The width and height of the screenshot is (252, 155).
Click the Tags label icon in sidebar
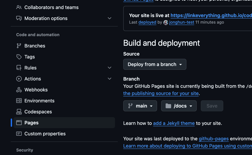pyautogui.click(x=19, y=57)
